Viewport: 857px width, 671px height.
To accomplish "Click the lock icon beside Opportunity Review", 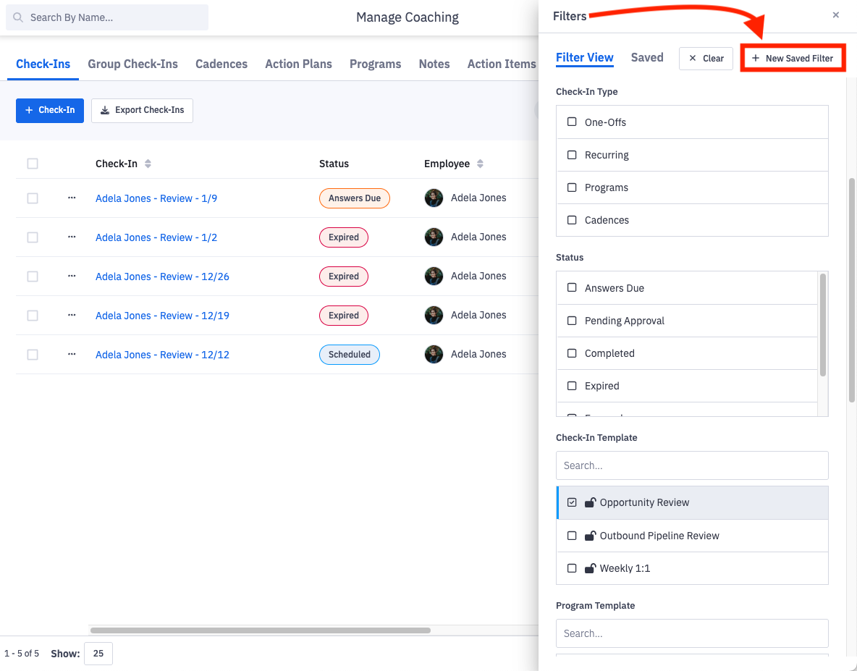I will (x=590, y=502).
